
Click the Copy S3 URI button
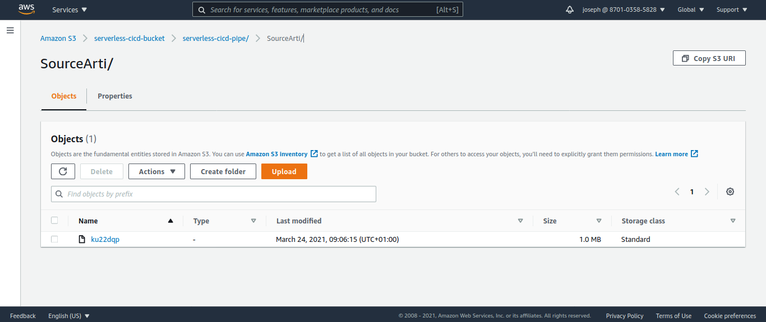click(709, 58)
